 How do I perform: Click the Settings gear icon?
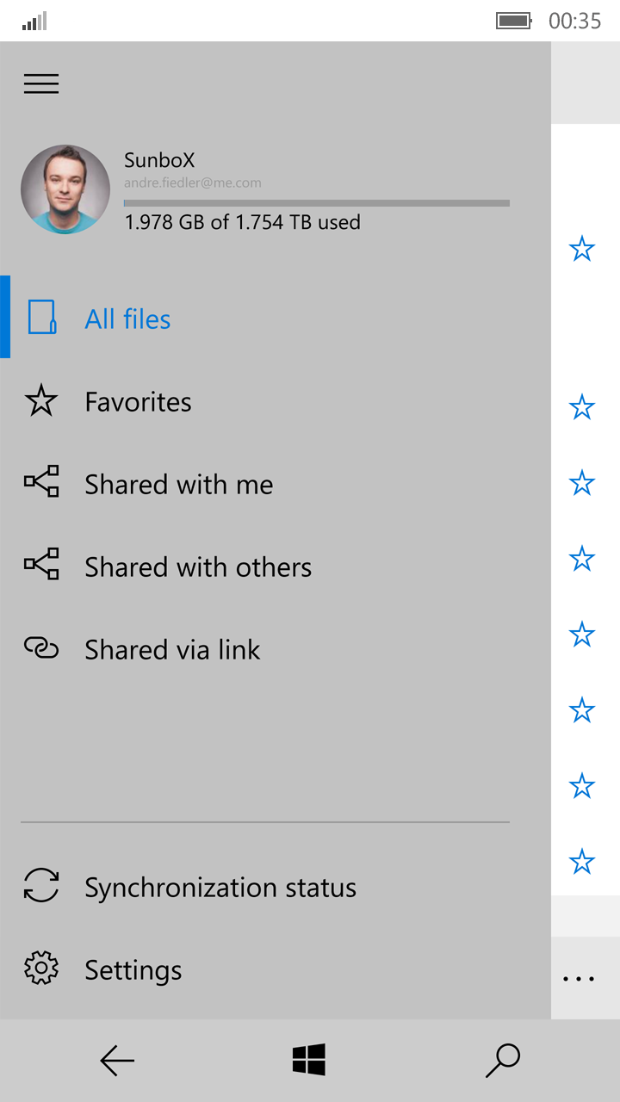coord(41,968)
